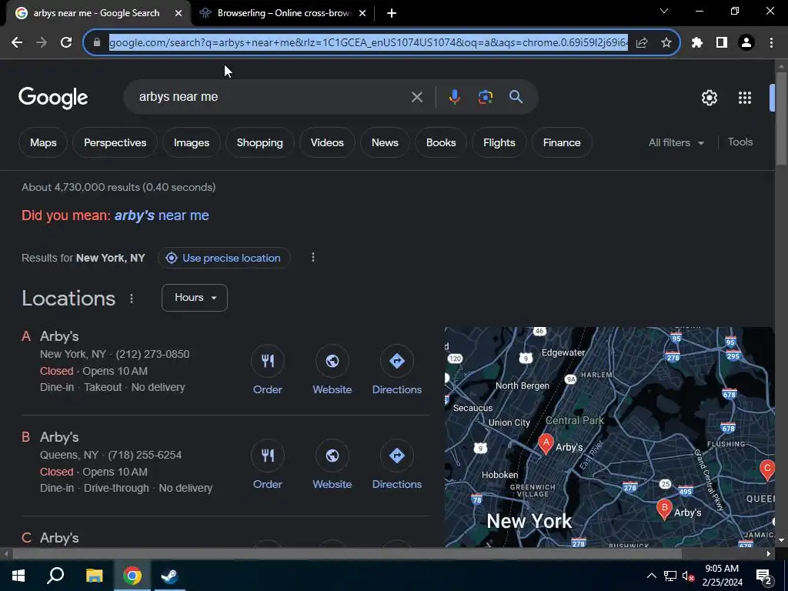The width and height of the screenshot is (788, 591).
Task: Click map pin A for Arby's
Action: (546, 444)
